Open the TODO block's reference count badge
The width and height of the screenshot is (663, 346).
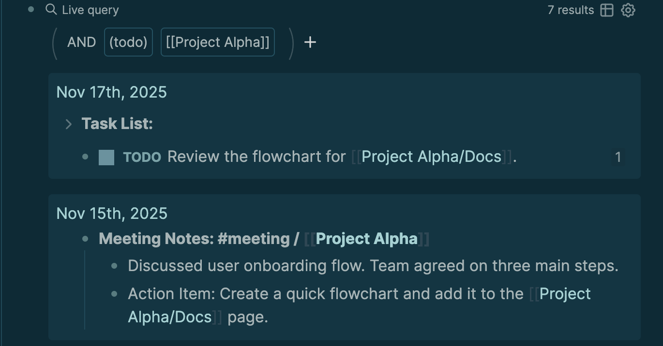click(x=618, y=158)
